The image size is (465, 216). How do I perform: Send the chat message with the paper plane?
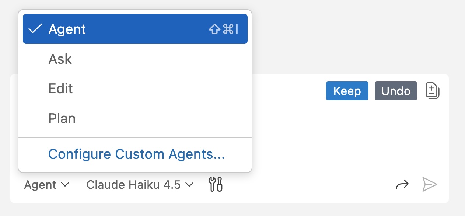tap(430, 184)
